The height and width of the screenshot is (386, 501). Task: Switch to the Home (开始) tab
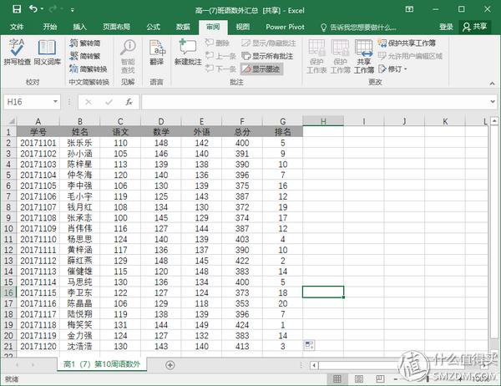click(x=50, y=27)
